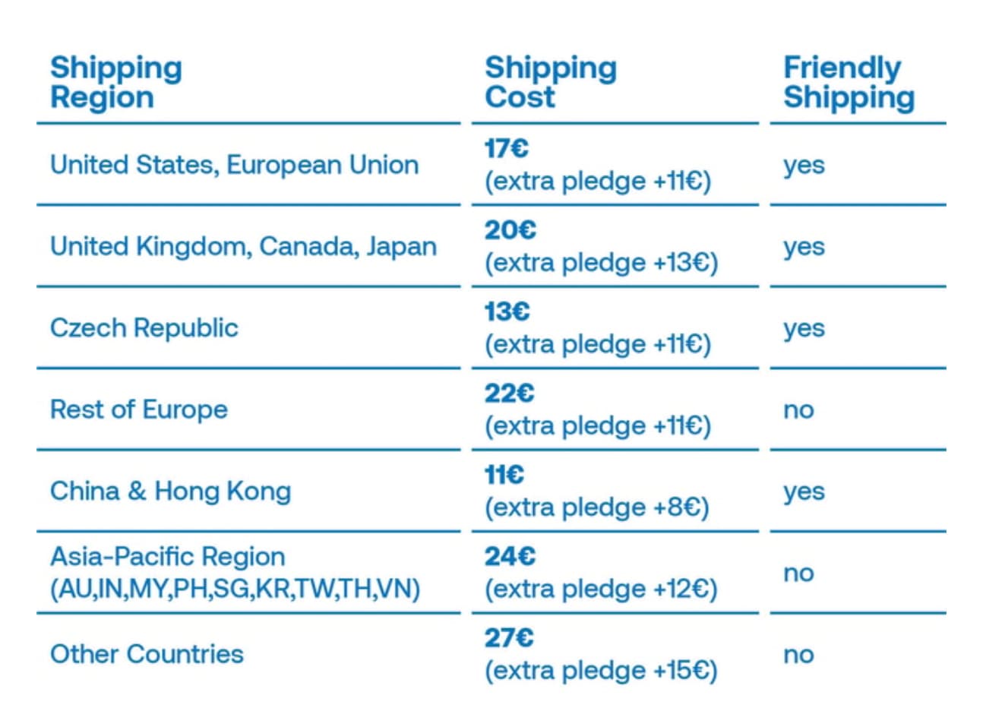
Task: Click the Friendly Shipping column header
Action: [x=849, y=82]
